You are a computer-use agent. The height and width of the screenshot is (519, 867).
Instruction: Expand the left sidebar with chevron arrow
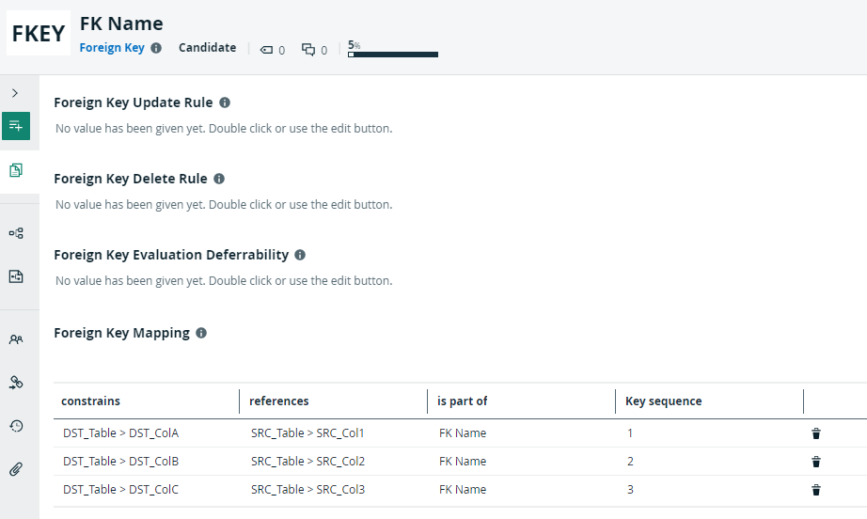15,93
